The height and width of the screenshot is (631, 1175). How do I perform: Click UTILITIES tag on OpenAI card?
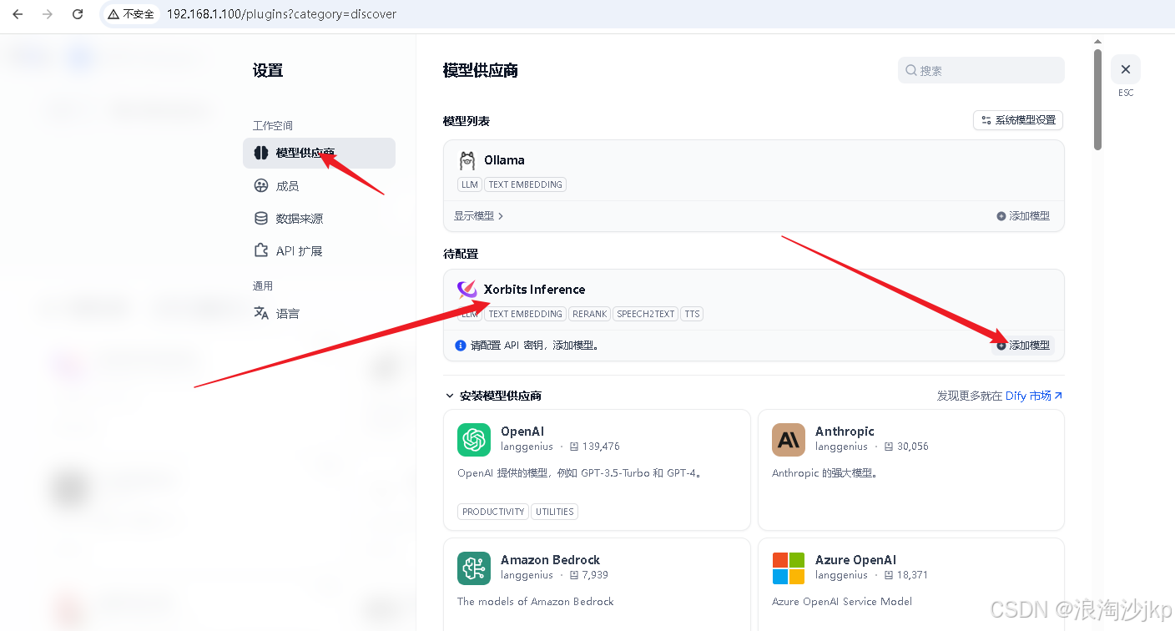tap(555, 512)
